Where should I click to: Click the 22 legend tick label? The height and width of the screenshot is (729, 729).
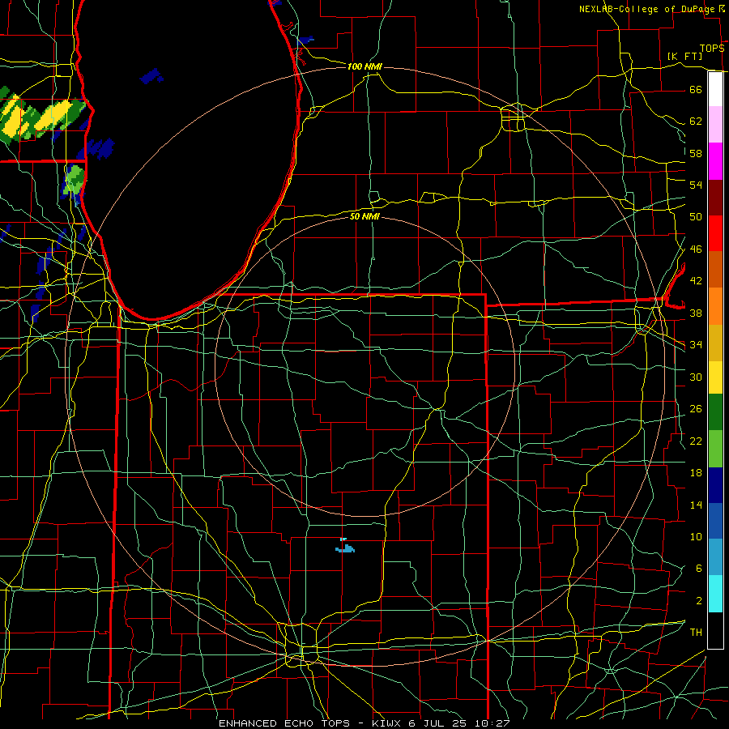point(696,441)
